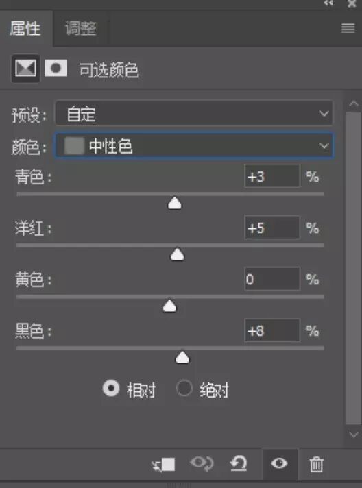362x488 pixels.
Task: Clip adjustment to layer below icon
Action: tap(163, 465)
